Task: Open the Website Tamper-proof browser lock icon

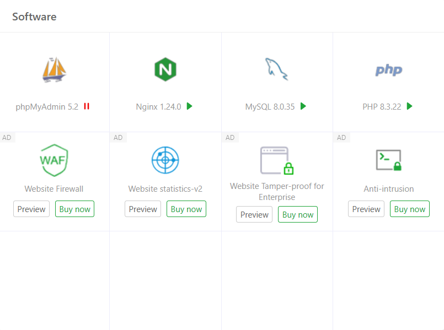Action: point(277,160)
